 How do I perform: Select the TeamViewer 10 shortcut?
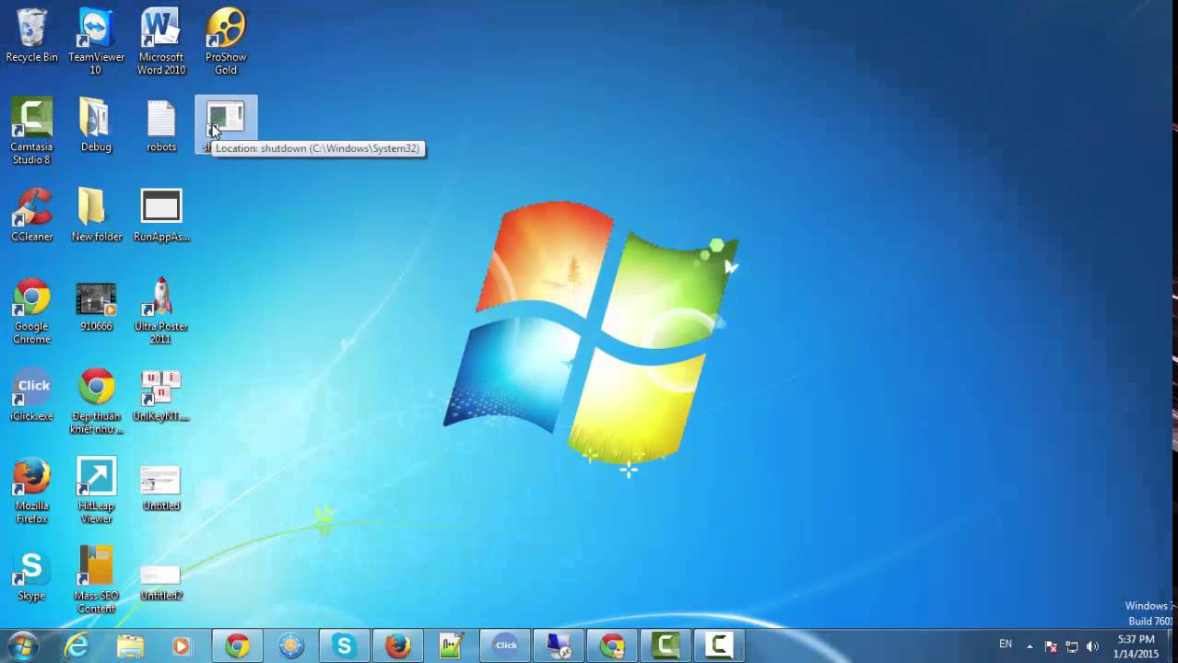(x=96, y=41)
